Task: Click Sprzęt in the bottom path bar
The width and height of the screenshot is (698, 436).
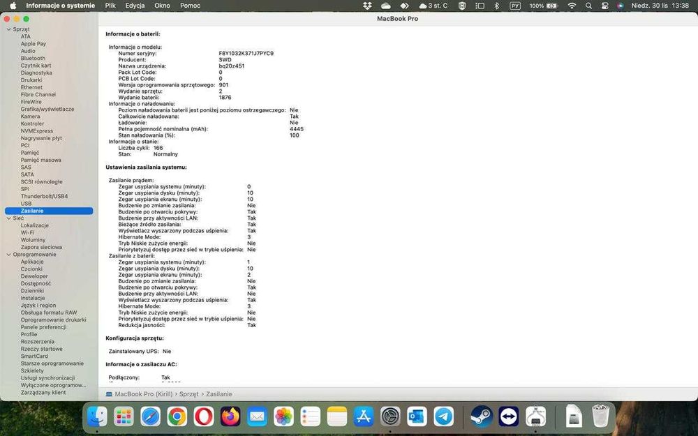Action: pyautogui.click(x=188, y=394)
